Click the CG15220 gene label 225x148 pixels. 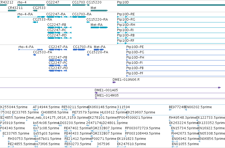click(94, 2)
